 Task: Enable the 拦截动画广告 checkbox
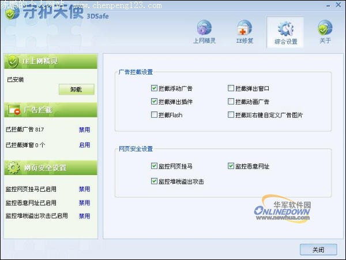(231, 102)
